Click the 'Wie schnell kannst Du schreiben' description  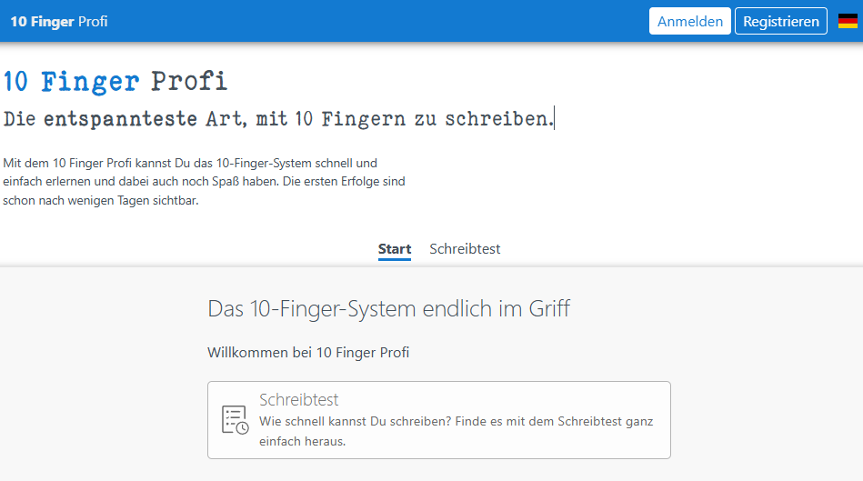click(456, 422)
